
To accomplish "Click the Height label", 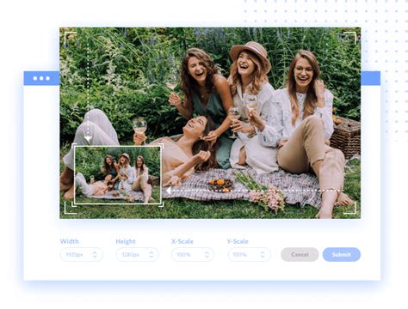I will tap(126, 241).
